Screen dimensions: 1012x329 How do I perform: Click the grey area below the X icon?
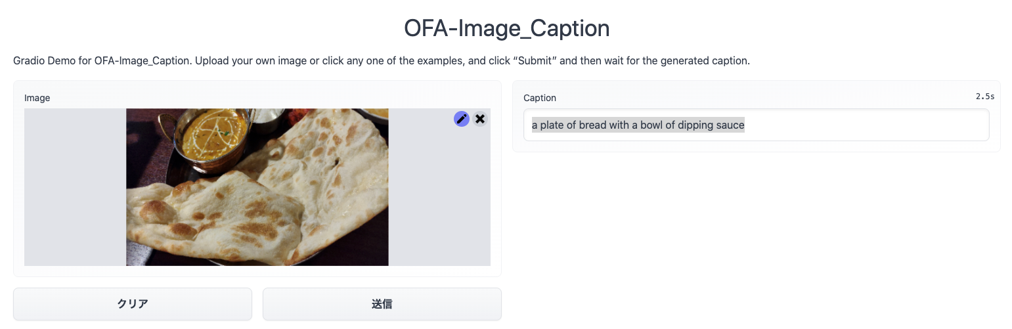[453, 197]
